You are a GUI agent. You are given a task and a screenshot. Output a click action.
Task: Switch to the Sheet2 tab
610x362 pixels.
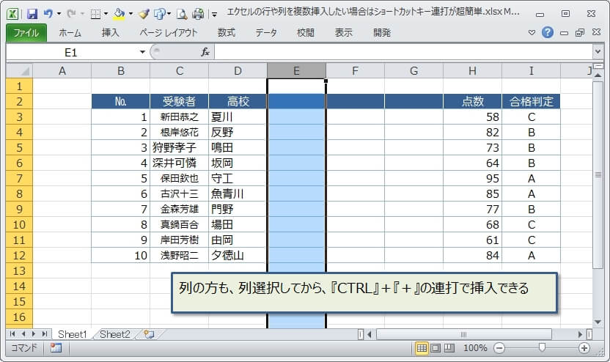[115, 334]
